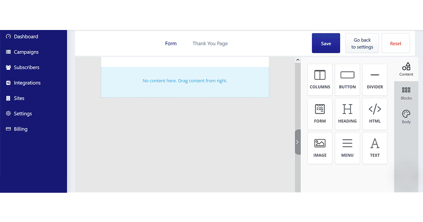Select the Image content block
The height and width of the screenshot is (222, 423).
pos(320,148)
